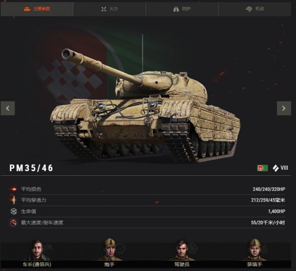Select the loader 装填手 crew portrait
This screenshot has width=296, height=271.
point(254,252)
